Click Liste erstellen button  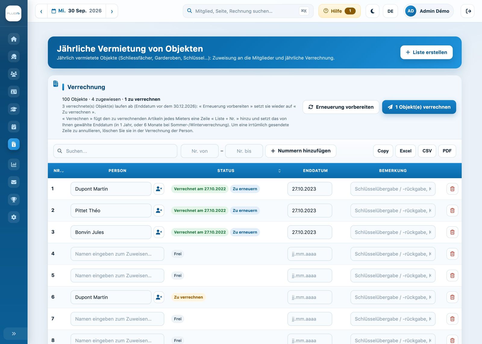(x=426, y=52)
